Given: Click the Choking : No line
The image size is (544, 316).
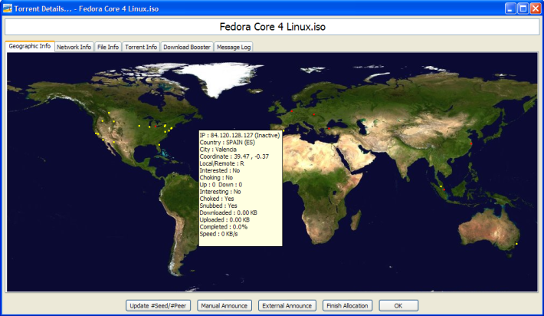Looking at the screenshot, I should coord(216,177).
